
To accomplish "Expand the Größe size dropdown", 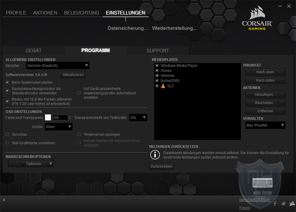I will pyautogui.click(x=58, y=127).
